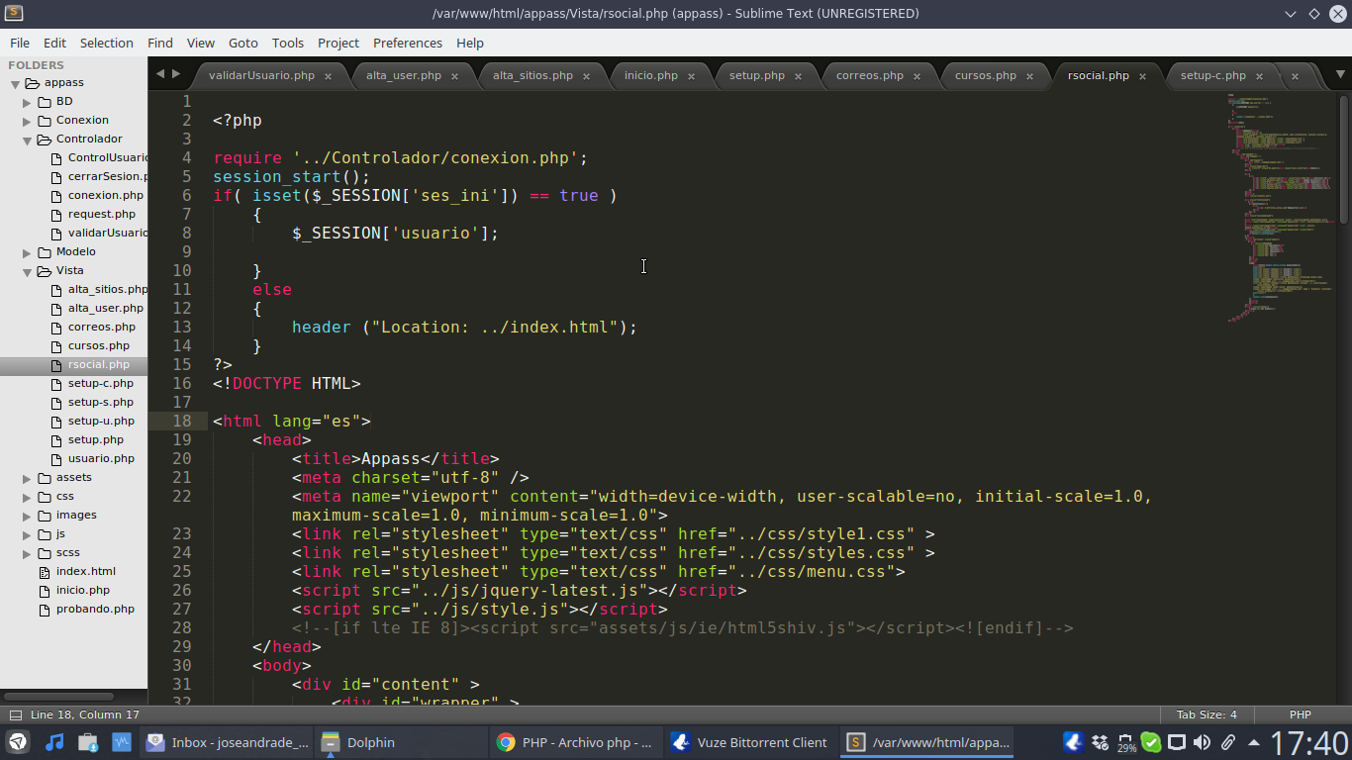Open the volume control tray icon
Viewport: 1352px width, 760px height.
point(1202,742)
